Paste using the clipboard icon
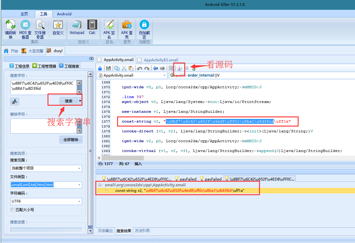Screen dimensions: 355x243 point(131,68)
